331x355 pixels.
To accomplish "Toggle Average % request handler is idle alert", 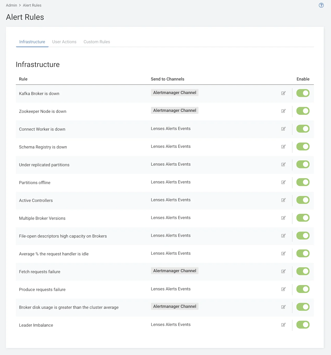I will pyautogui.click(x=303, y=254).
